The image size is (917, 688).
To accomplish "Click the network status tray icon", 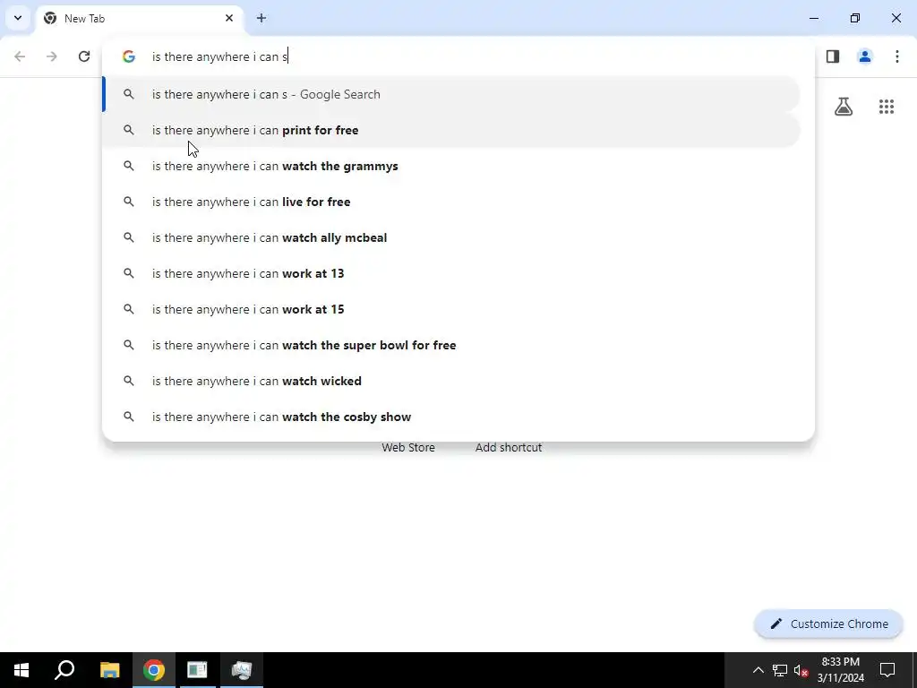I will [x=780, y=670].
